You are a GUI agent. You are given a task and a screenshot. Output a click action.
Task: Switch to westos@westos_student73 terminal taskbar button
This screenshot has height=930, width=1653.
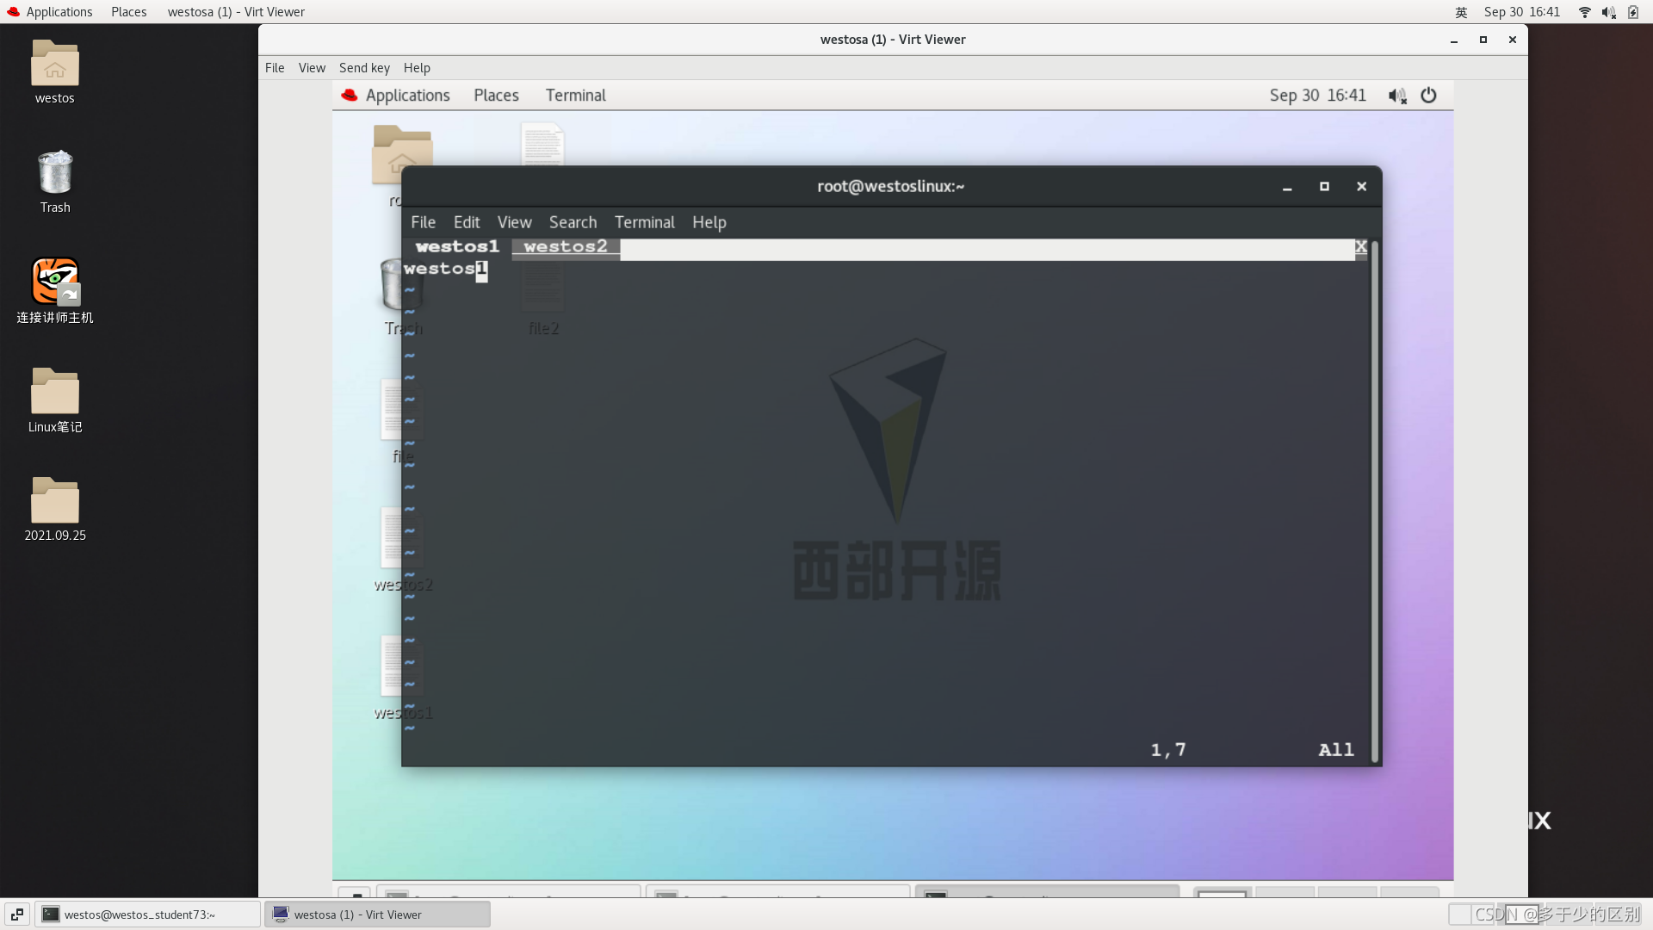point(146,914)
